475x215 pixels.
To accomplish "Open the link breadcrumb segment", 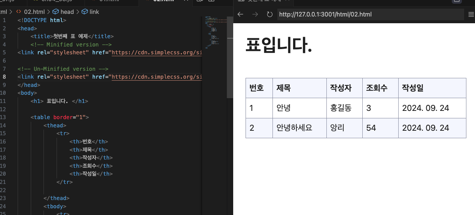I will pos(90,12).
